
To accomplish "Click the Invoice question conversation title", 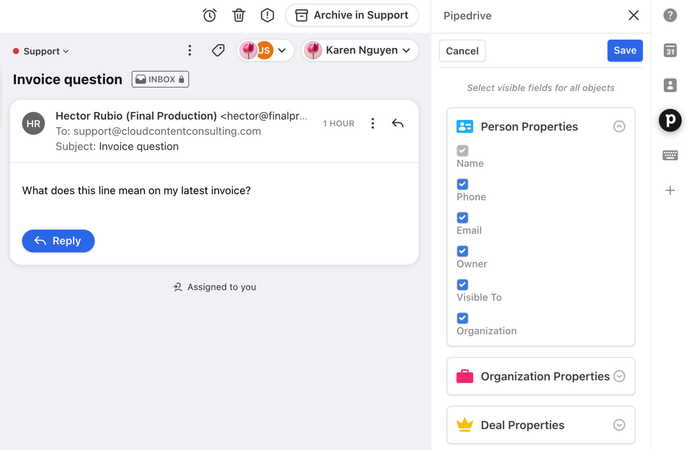I will tap(68, 79).
